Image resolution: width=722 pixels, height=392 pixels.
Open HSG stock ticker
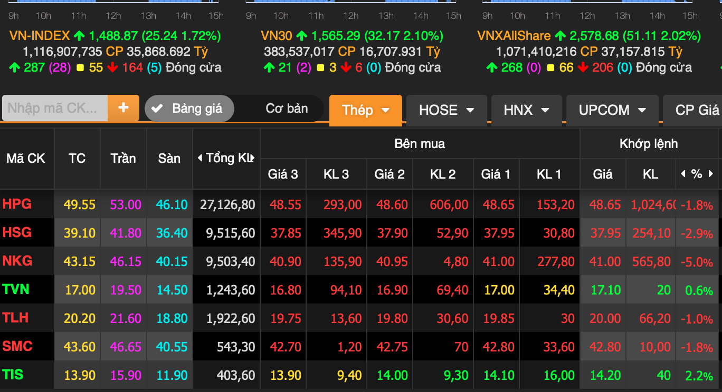tap(17, 232)
